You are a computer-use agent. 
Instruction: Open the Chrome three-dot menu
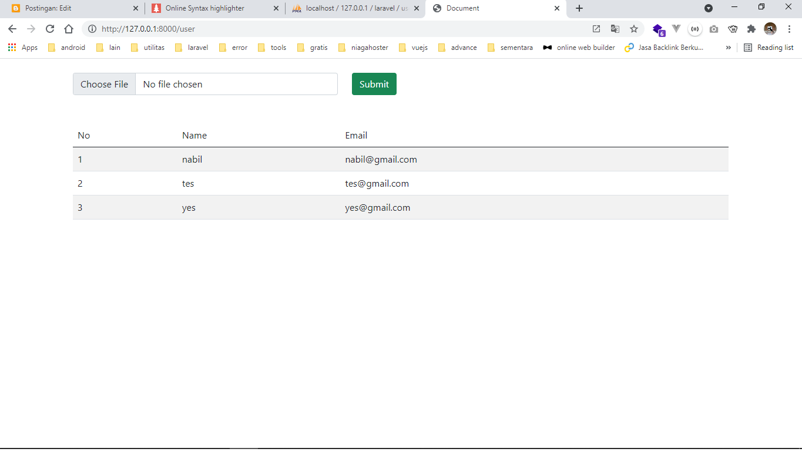click(789, 28)
